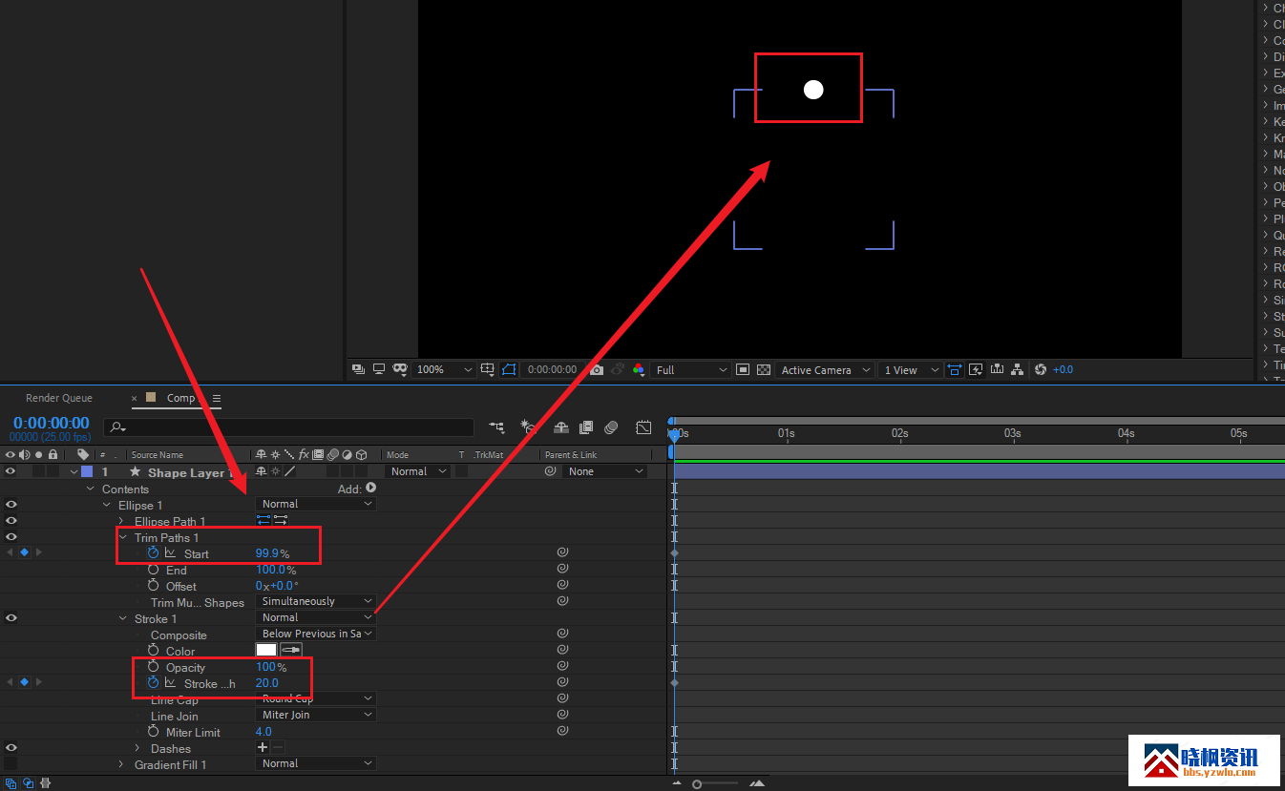Click the 02s mark on time ruler

[x=899, y=433]
